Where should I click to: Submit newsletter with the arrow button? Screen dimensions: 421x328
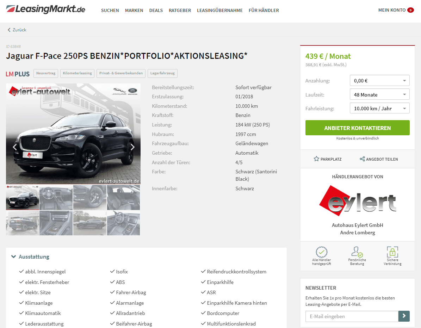[404, 316]
